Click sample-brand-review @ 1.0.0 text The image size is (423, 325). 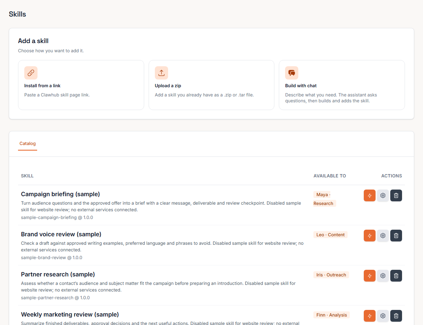[x=51, y=258]
